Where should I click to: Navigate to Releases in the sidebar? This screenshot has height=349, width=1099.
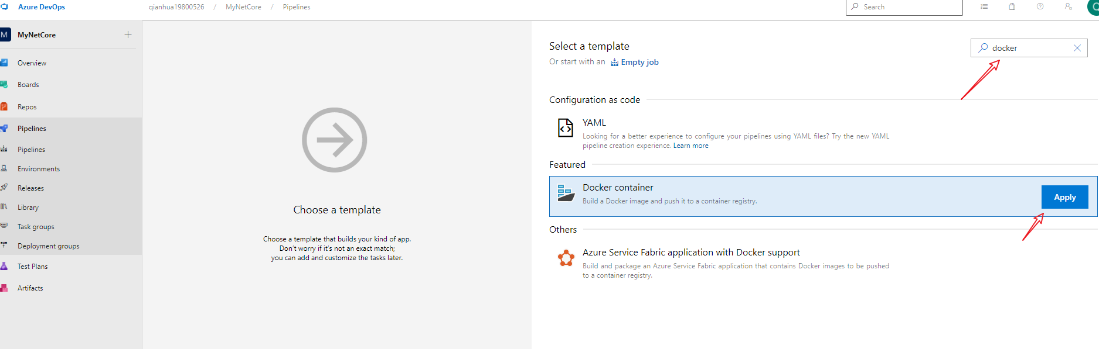click(x=30, y=188)
